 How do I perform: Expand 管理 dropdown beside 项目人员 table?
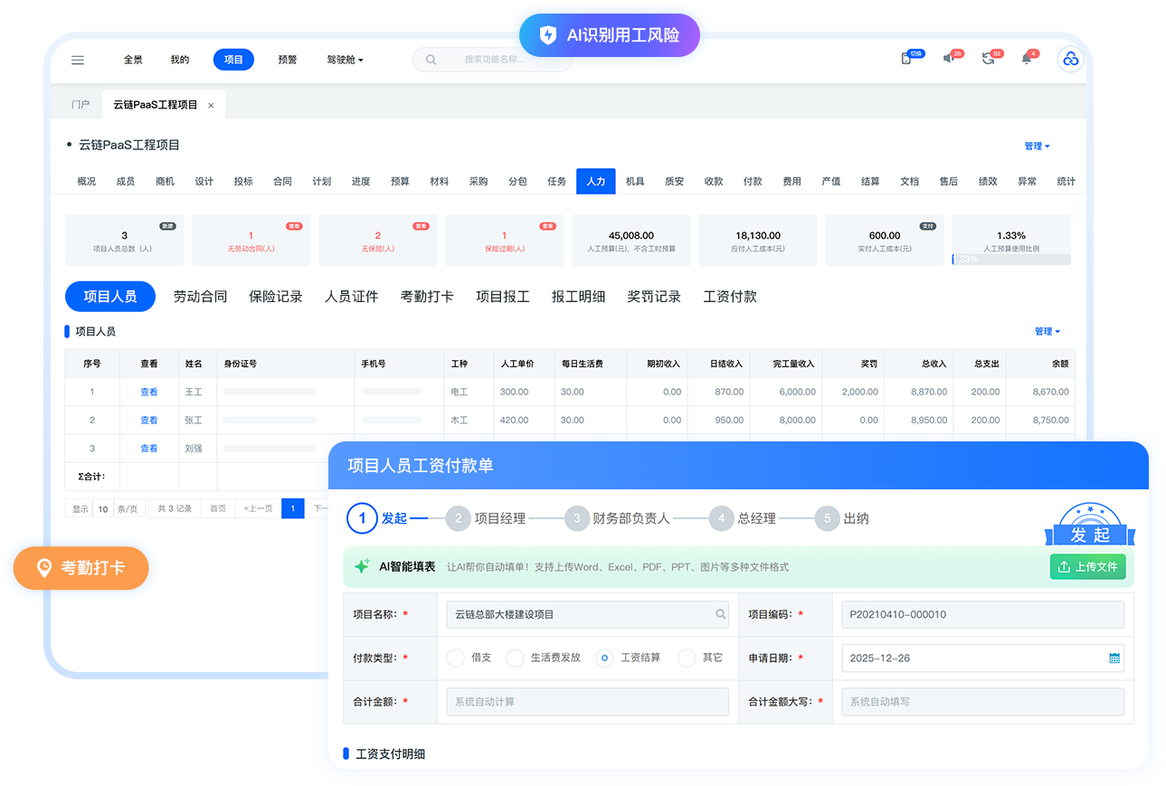pos(1047,331)
